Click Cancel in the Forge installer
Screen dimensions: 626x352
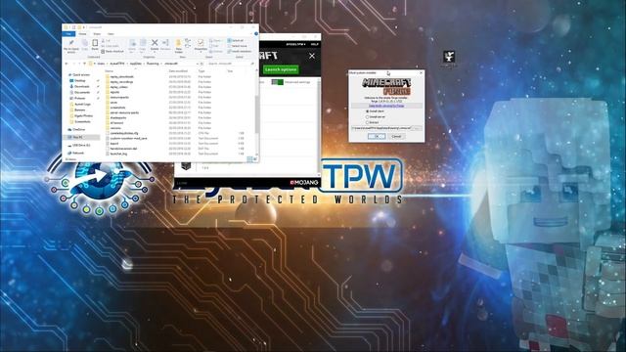click(396, 136)
